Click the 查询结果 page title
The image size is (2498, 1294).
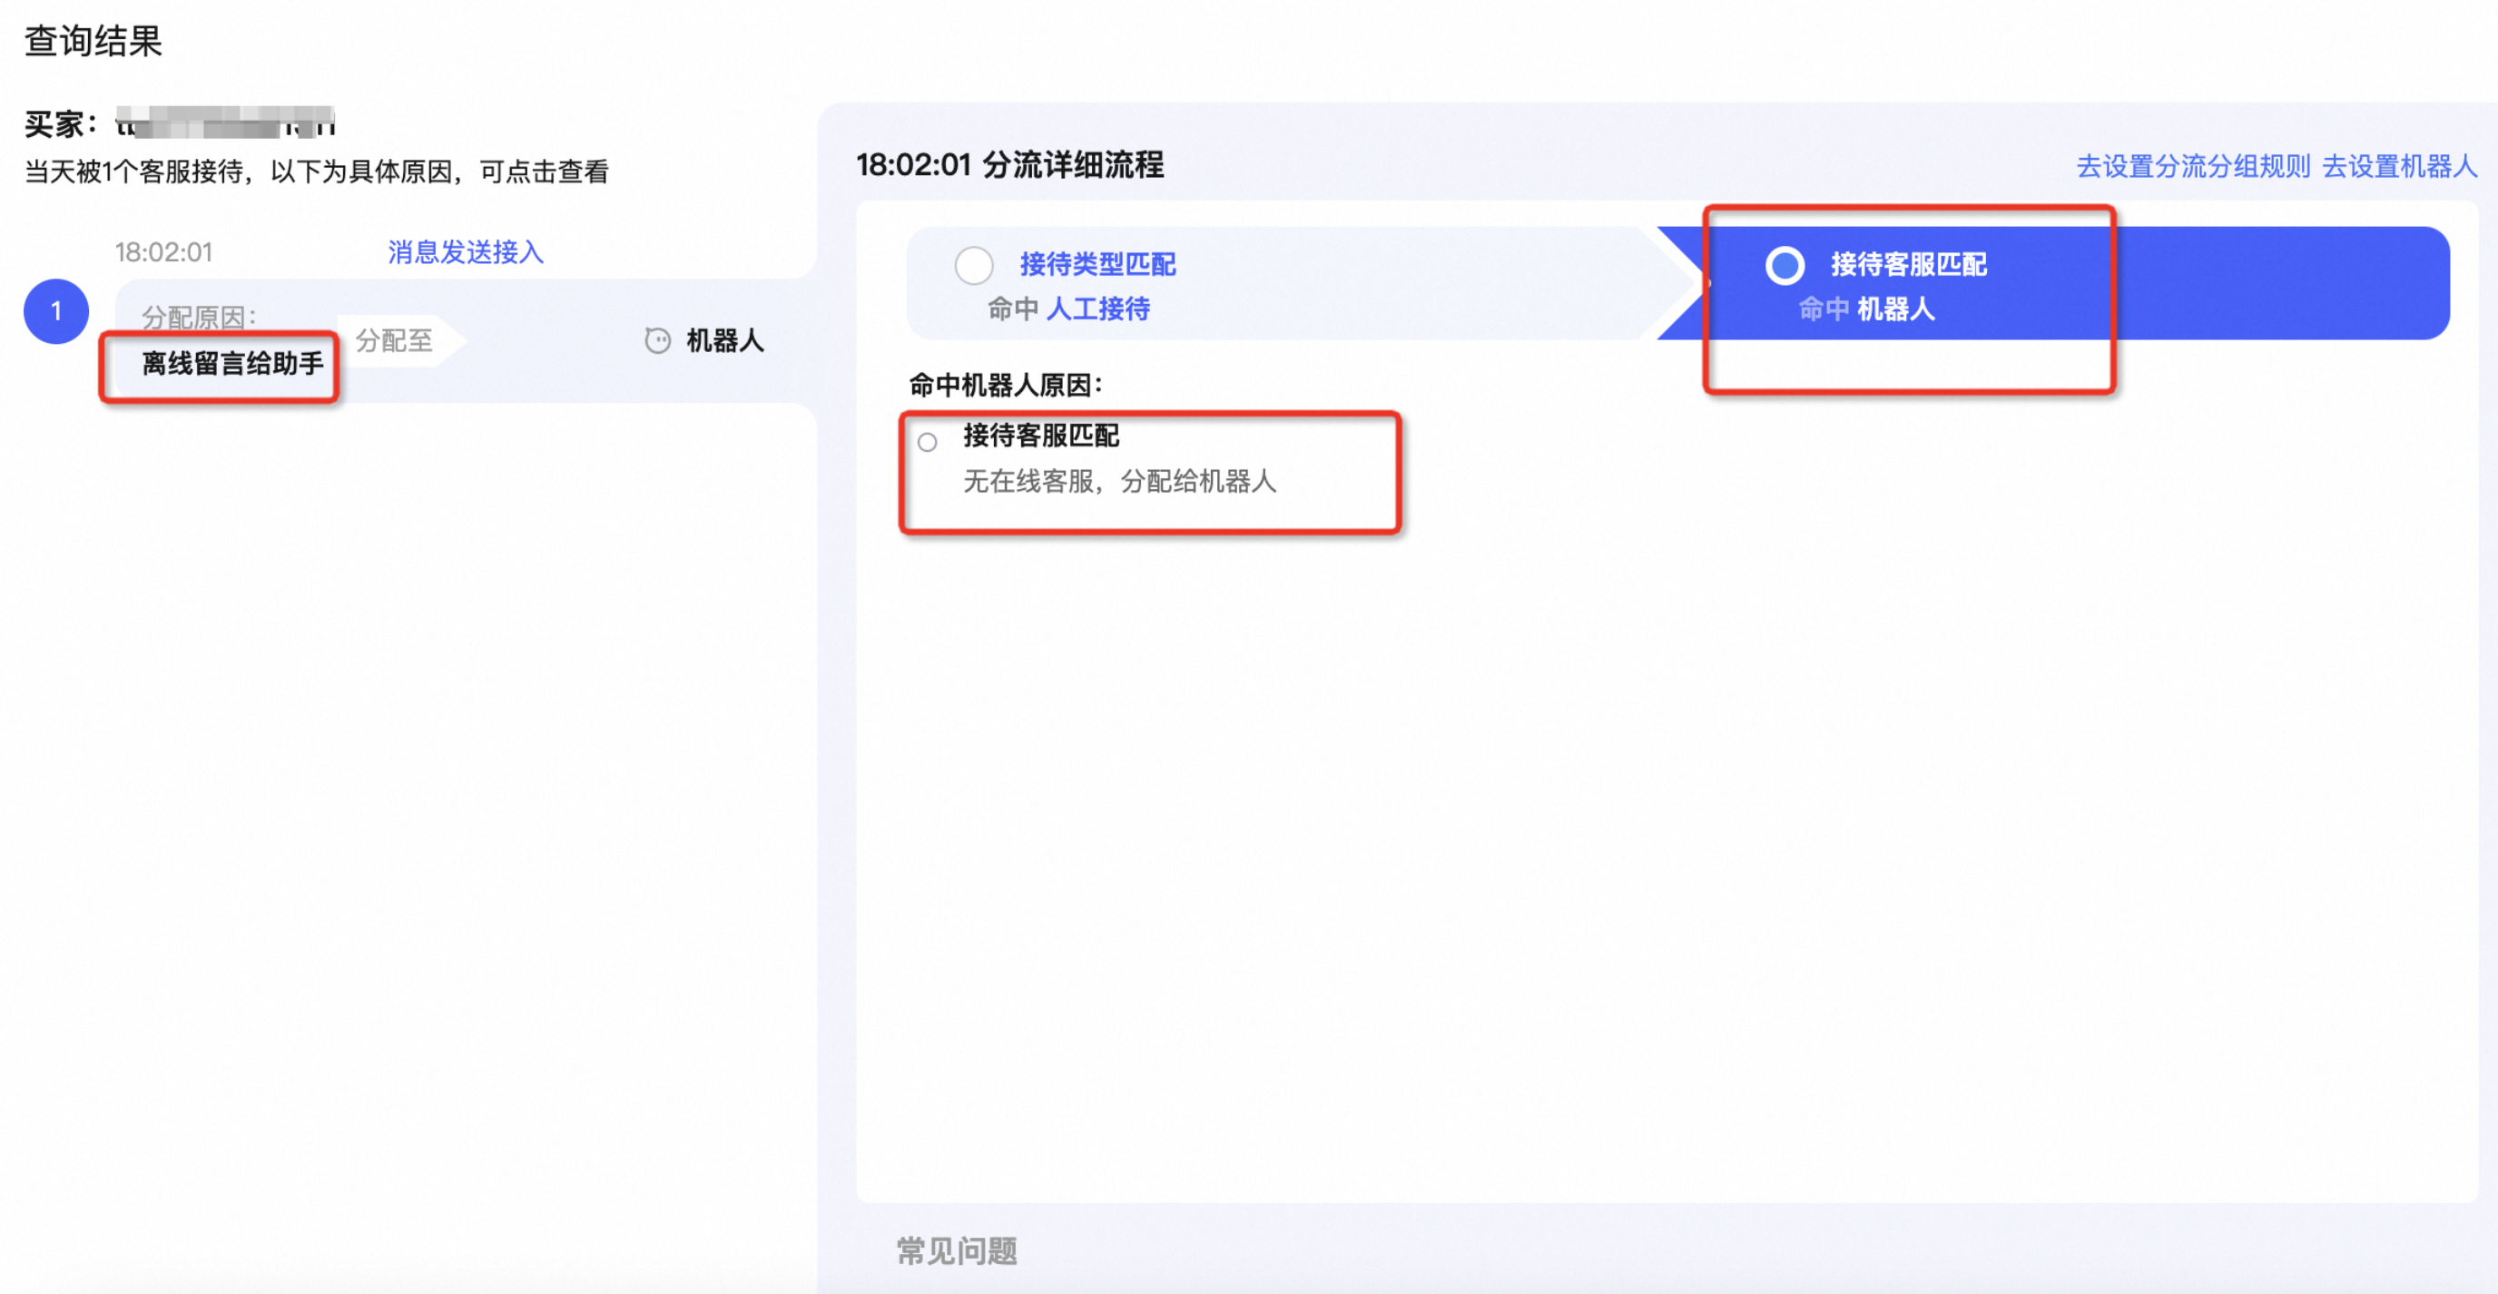(93, 41)
